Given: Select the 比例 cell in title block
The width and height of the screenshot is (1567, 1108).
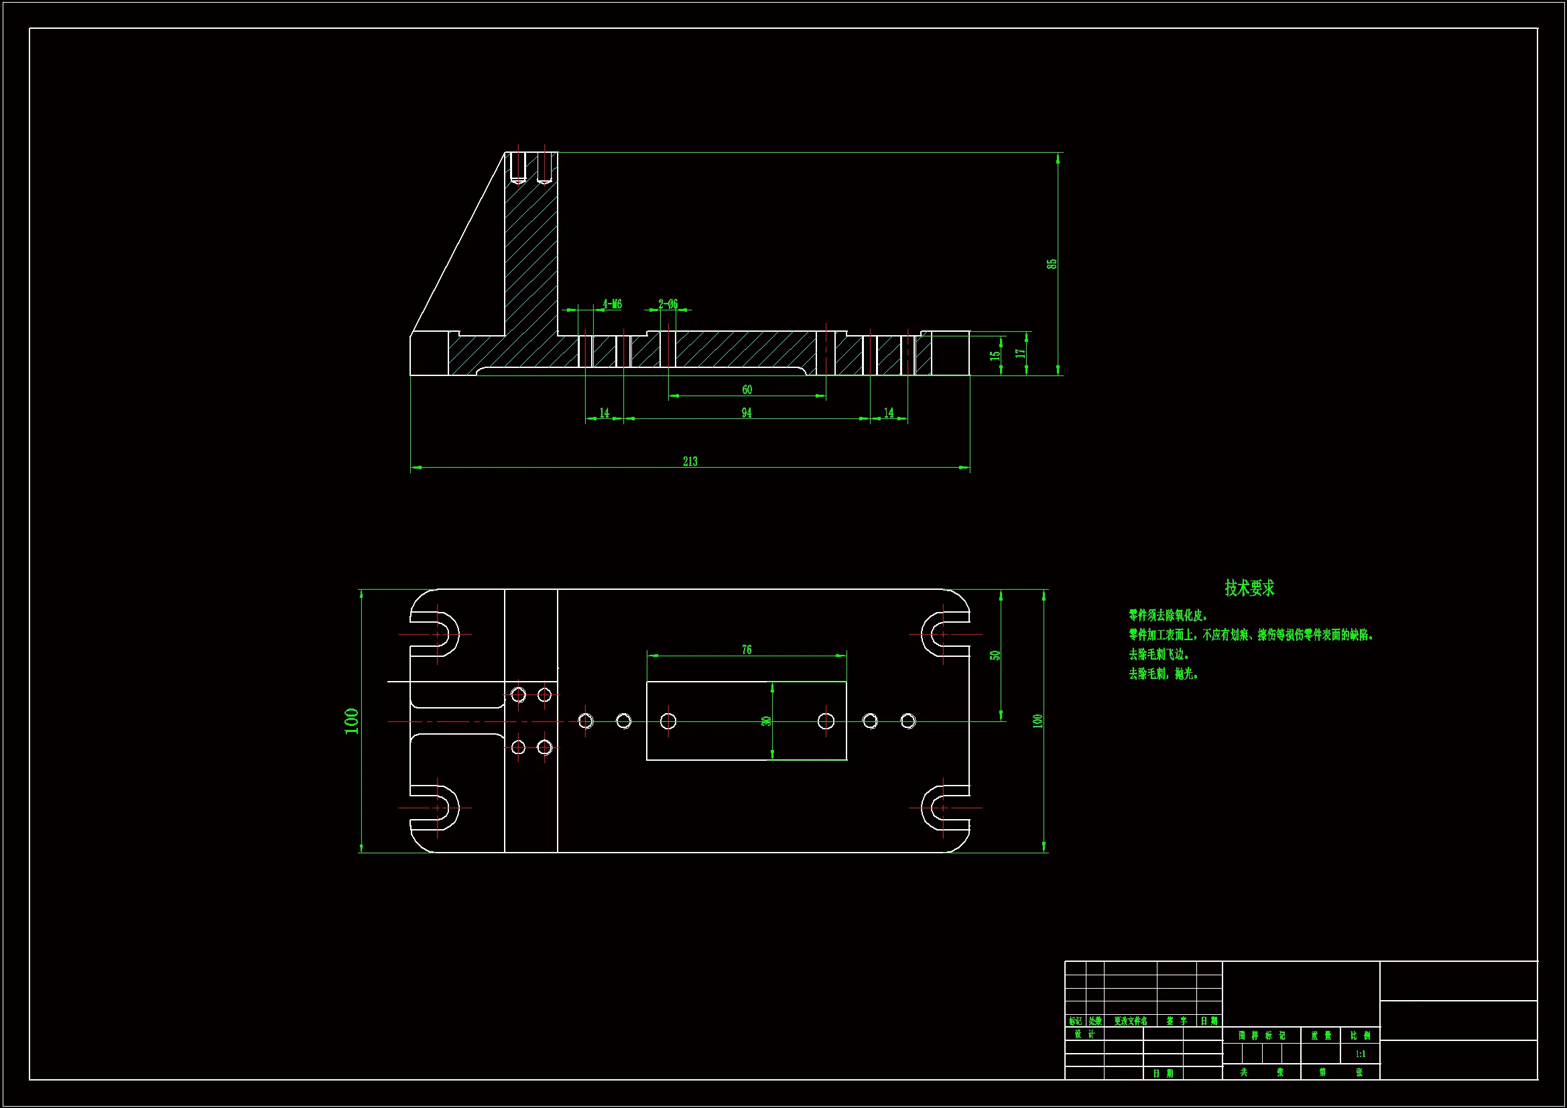Looking at the screenshot, I should click(1360, 1036).
